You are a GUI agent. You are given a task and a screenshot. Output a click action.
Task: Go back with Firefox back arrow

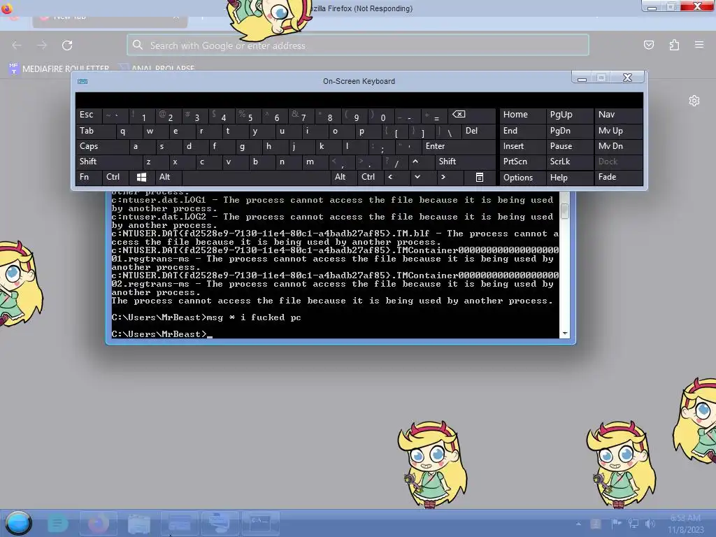pos(17,45)
